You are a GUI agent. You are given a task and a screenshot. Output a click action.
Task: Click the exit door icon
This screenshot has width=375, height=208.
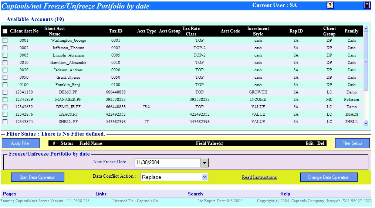tap(367, 5)
